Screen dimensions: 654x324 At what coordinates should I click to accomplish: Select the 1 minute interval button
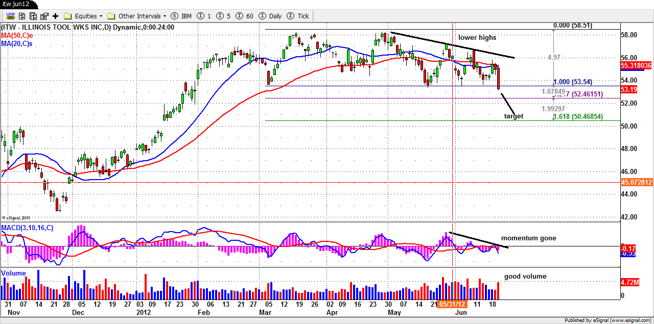point(204,16)
